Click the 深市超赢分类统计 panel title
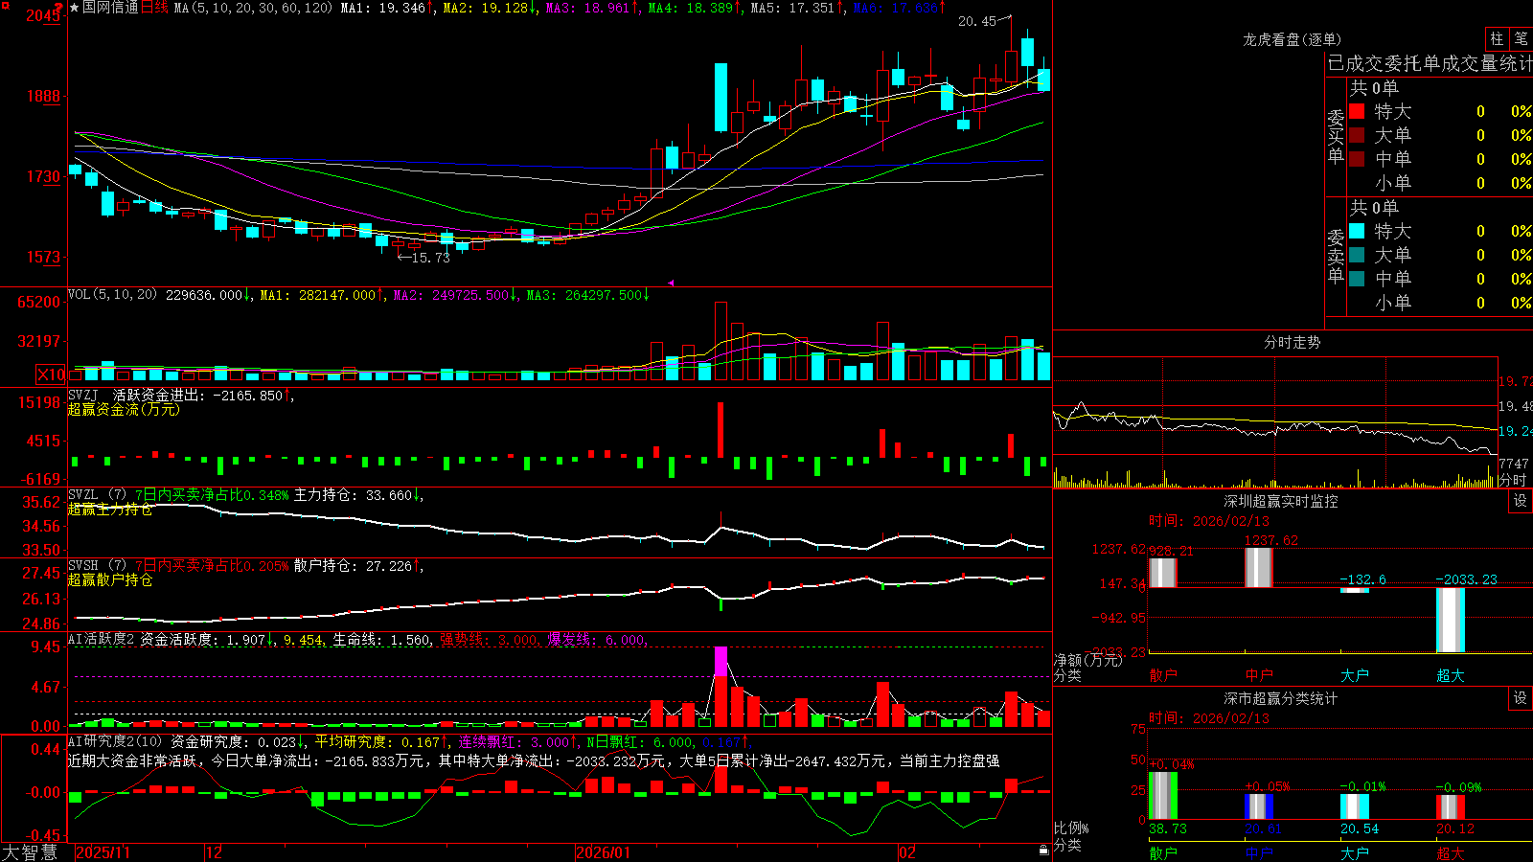The width and height of the screenshot is (1533, 862). tap(1280, 698)
